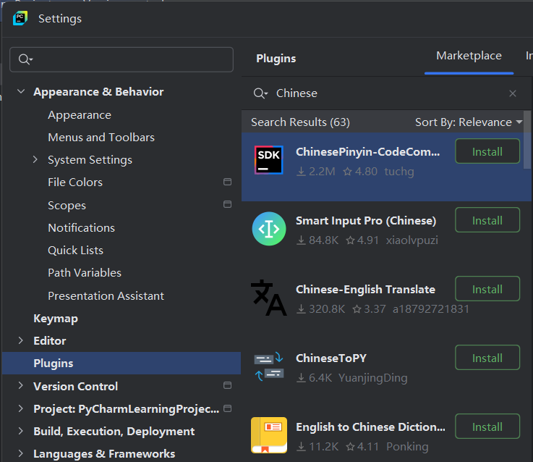
Task: Click the ChineseToPY plugin icon
Action: pos(269,366)
